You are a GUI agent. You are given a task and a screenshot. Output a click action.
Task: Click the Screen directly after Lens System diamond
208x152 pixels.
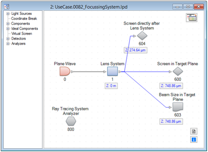(142, 35)
